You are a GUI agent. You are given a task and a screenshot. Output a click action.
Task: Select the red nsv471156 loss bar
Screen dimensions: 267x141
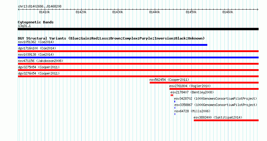(138, 64)
